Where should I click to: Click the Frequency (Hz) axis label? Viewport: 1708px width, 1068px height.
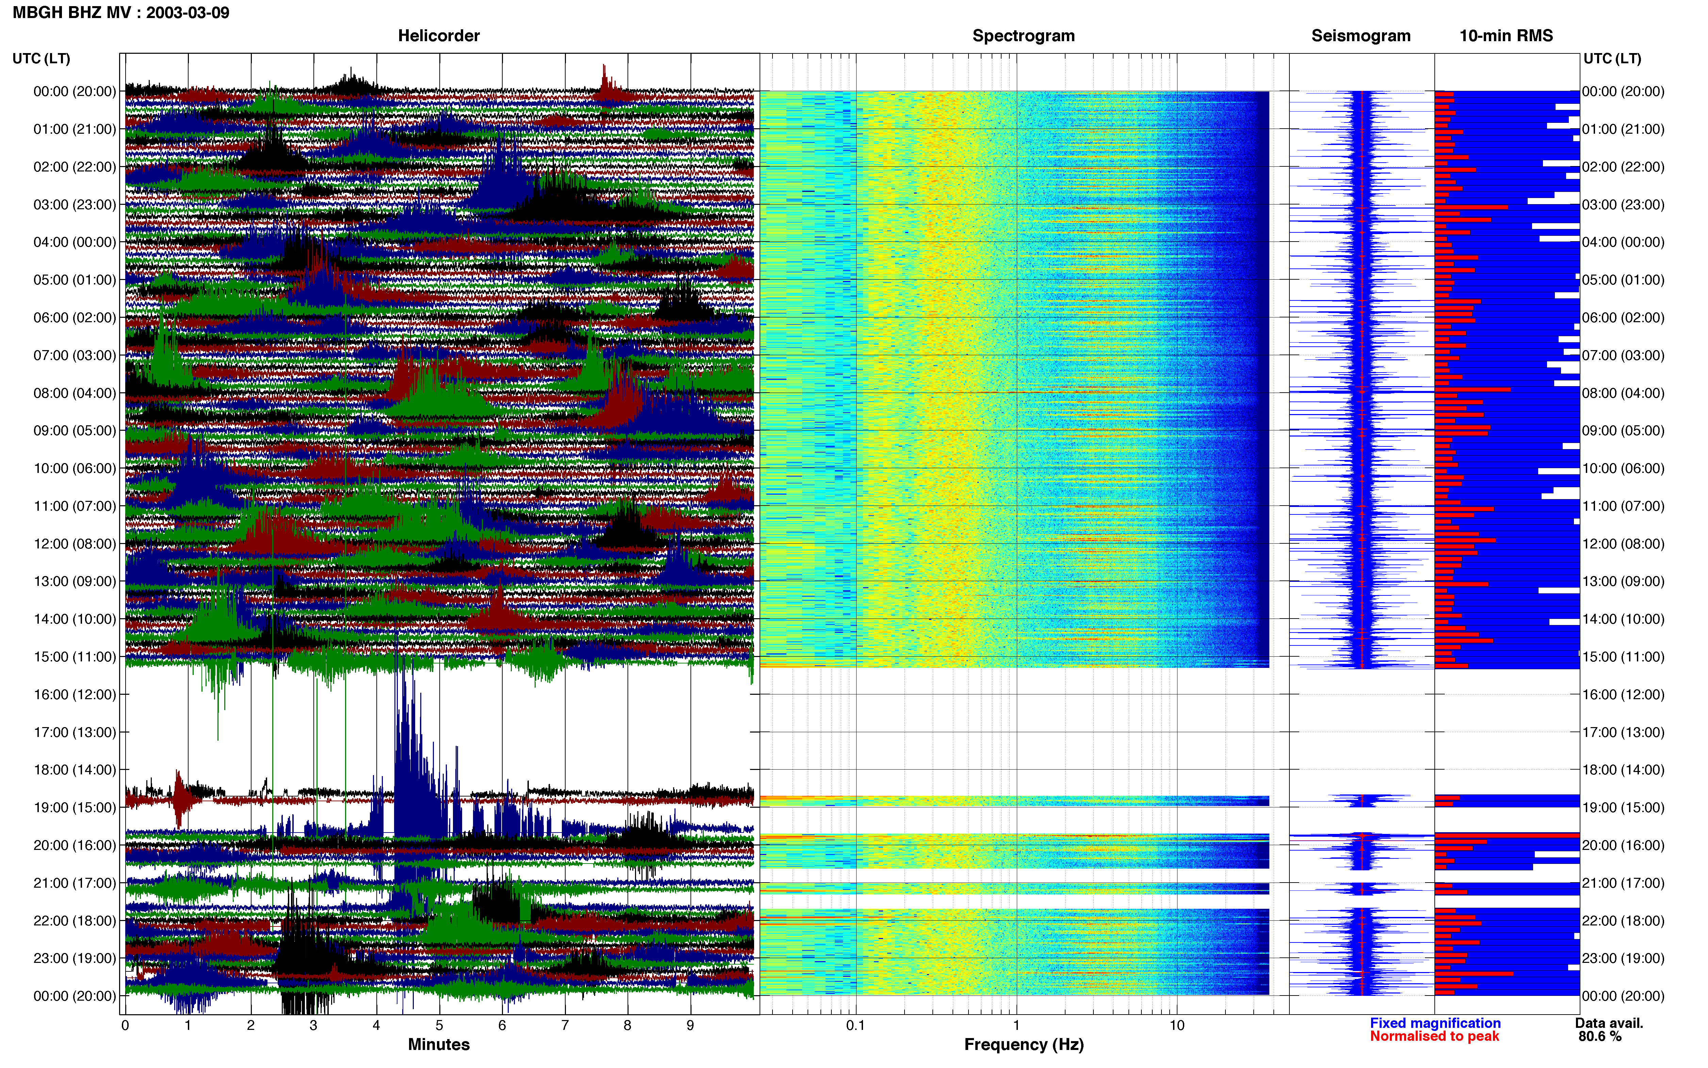(1024, 1045)
